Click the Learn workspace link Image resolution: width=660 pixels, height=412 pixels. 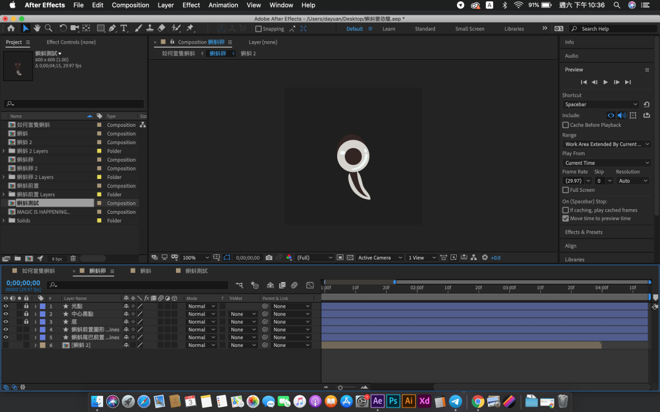click(x=389, y=29)
